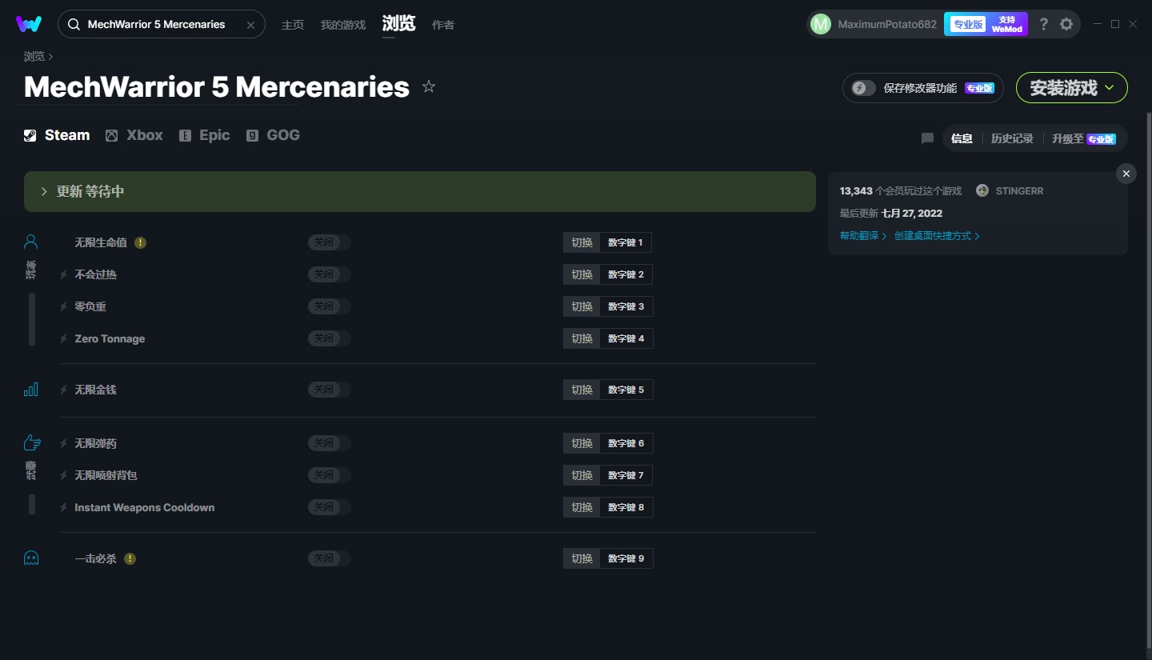Click 切换 hotkey button for 无限生命值
The height and width of the screenshot is (660, 1152).
[x=582, y=242]
